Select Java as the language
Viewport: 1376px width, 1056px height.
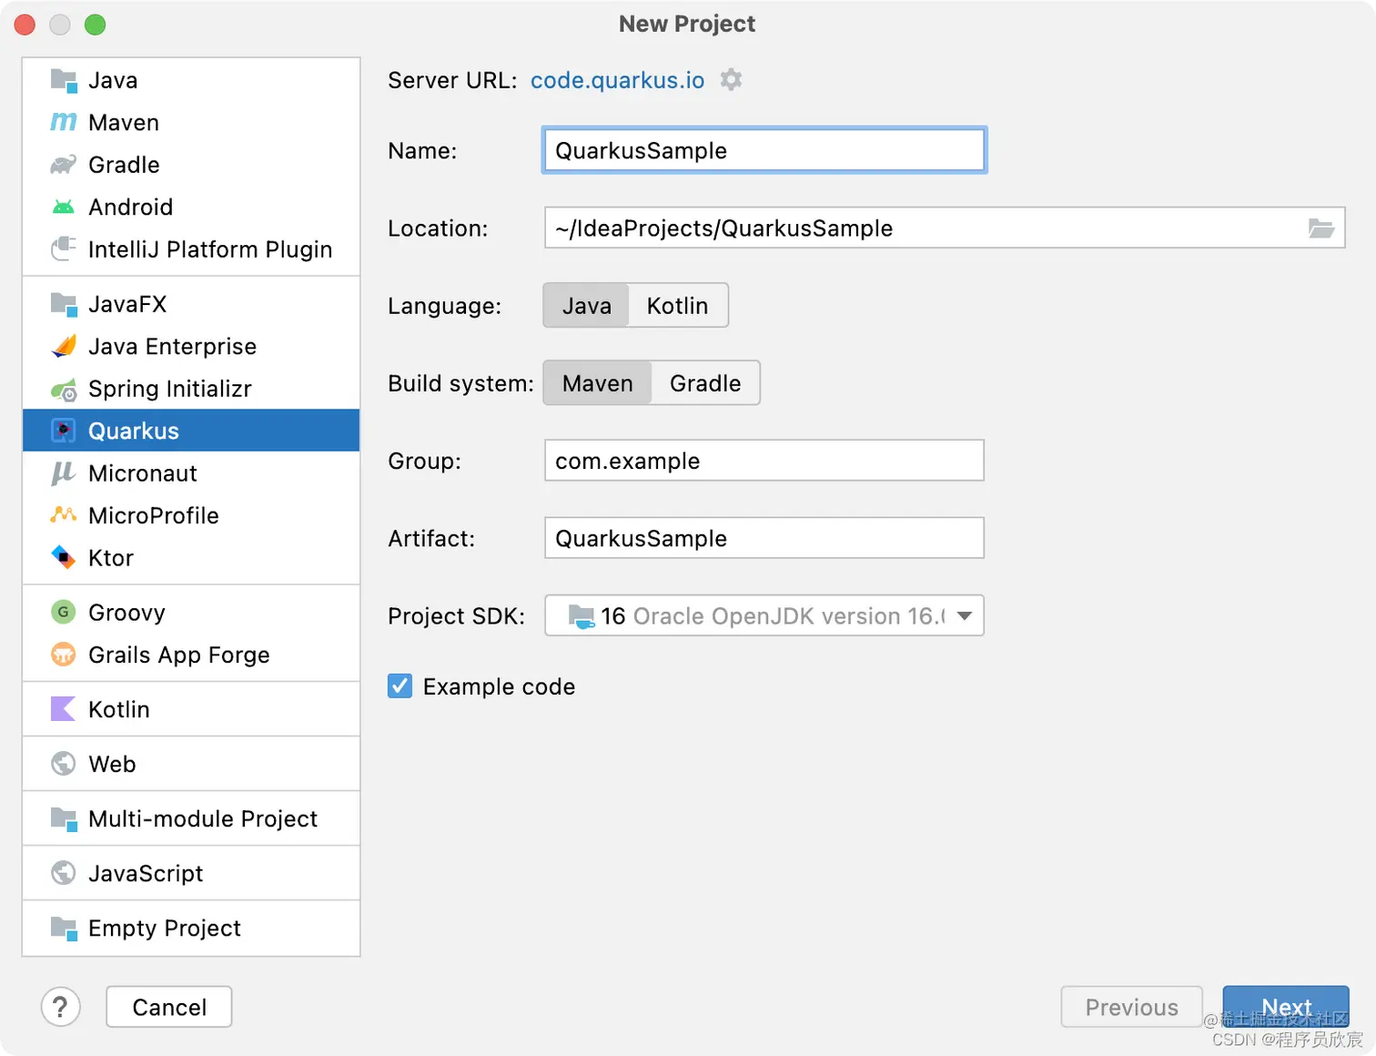(586, 306)
